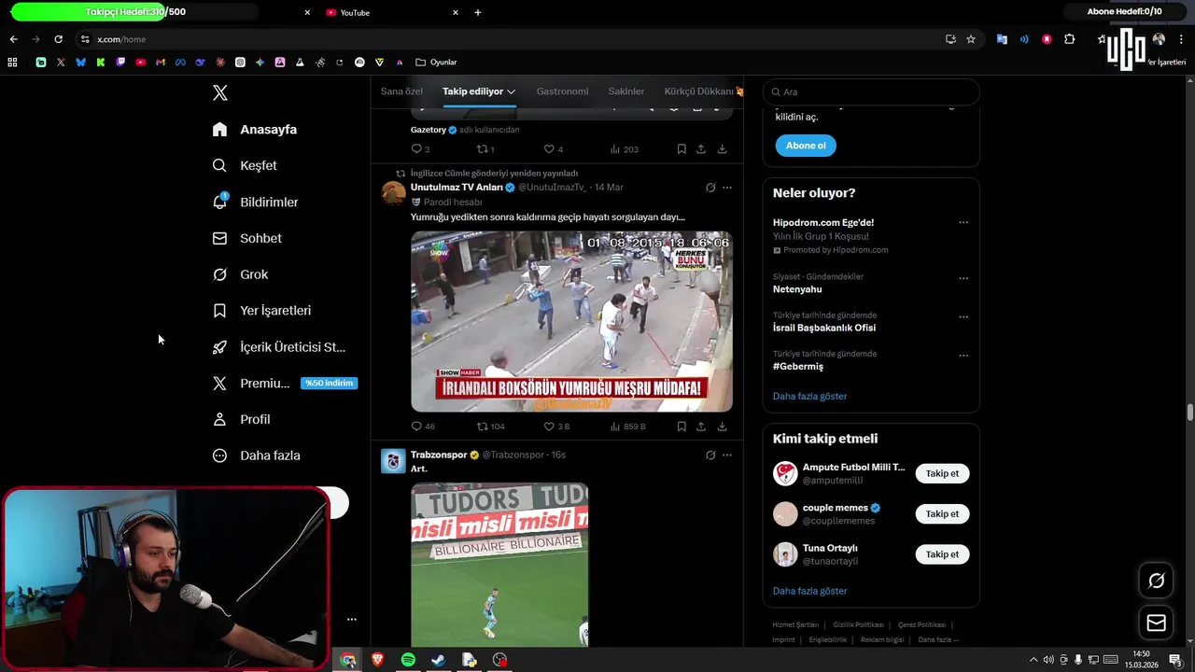
Task: Open Profil in sidebar
Action: (x=241, y=419)
